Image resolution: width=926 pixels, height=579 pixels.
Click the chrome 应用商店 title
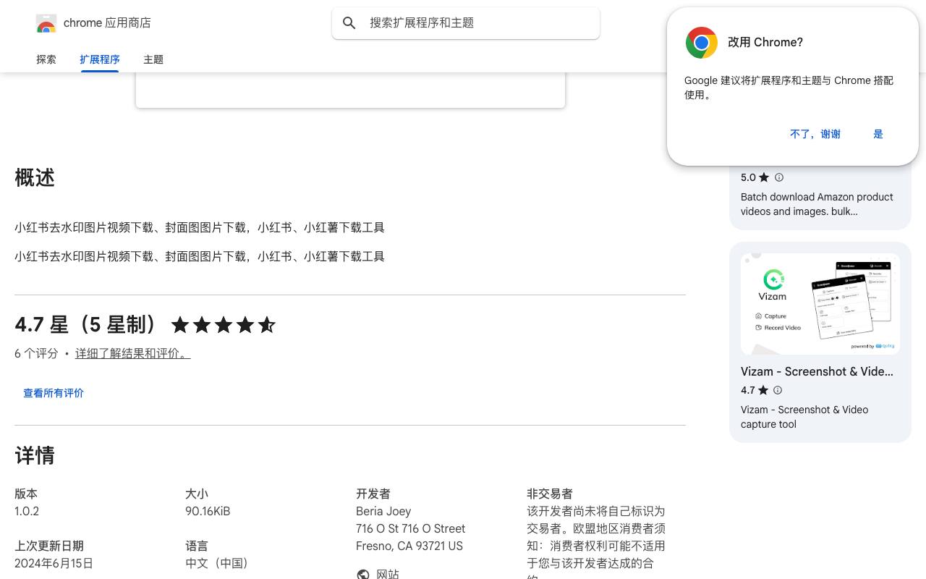coord(107,23)
